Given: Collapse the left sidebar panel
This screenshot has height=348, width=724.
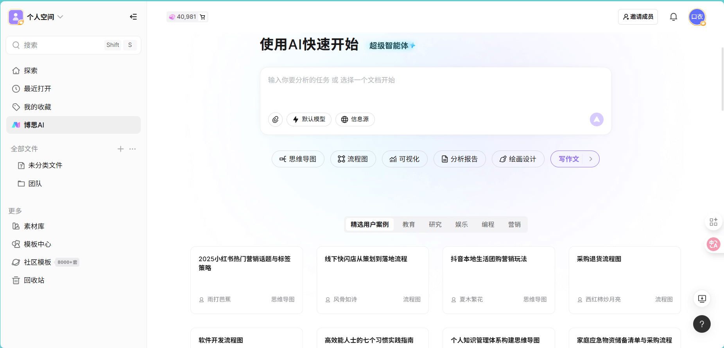Looking at the screenshot, I should (x=133, y=17).
